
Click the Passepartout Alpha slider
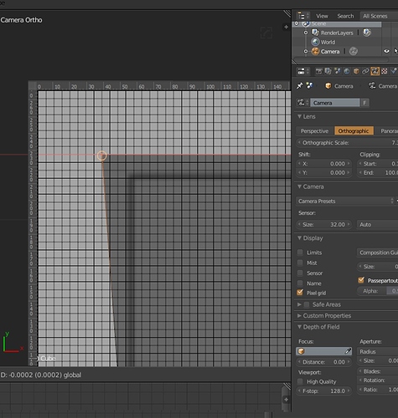[x=377, y=291]
